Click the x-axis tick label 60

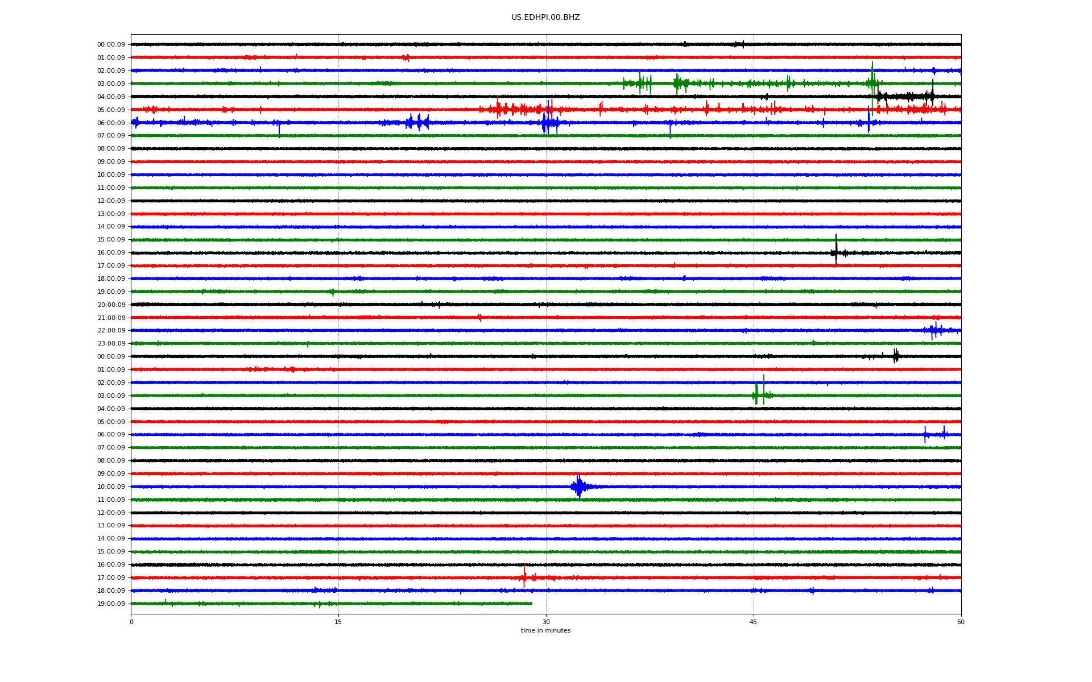coord(960,622)
